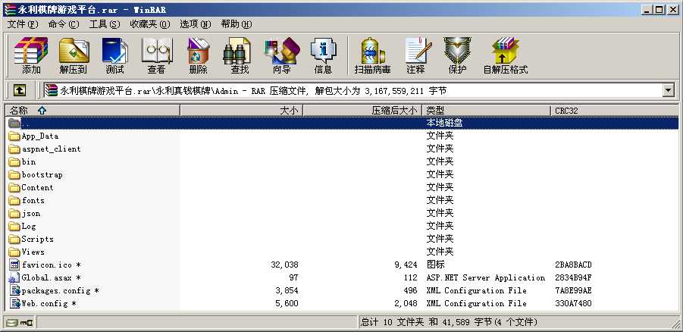Expand the address bar path dropdown
The width and height of the screenshot is (683, 332).
coord(668,91)
